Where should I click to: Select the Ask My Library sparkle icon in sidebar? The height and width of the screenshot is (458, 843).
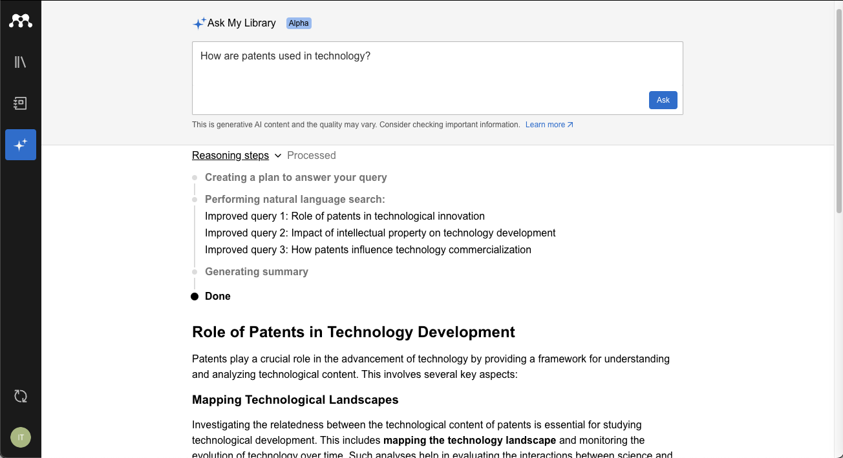coord(21,145)
